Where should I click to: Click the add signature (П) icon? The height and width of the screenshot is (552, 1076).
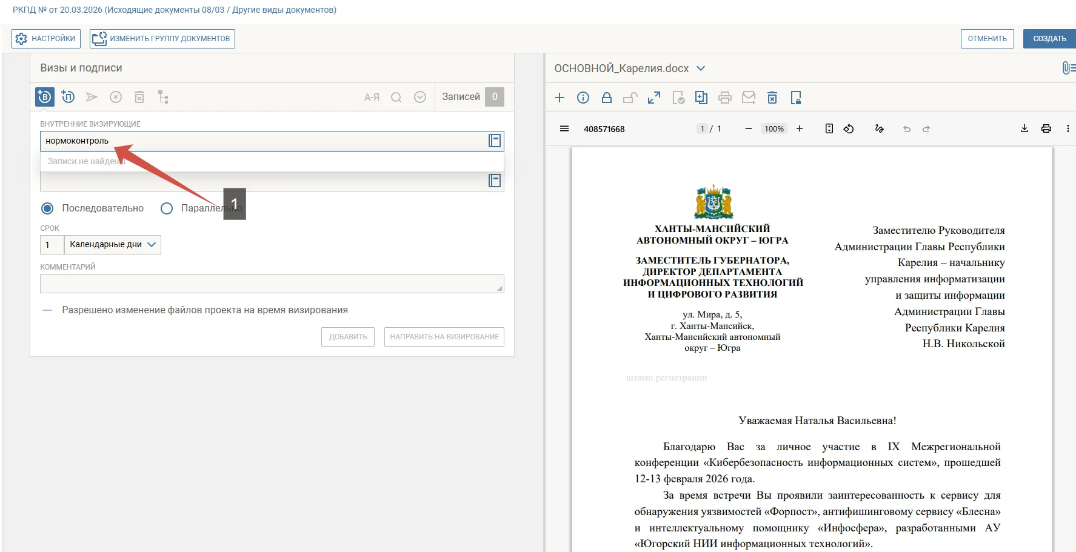coord(68,97)
